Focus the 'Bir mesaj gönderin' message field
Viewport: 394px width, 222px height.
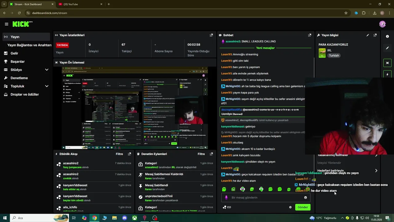coord(266,197)
